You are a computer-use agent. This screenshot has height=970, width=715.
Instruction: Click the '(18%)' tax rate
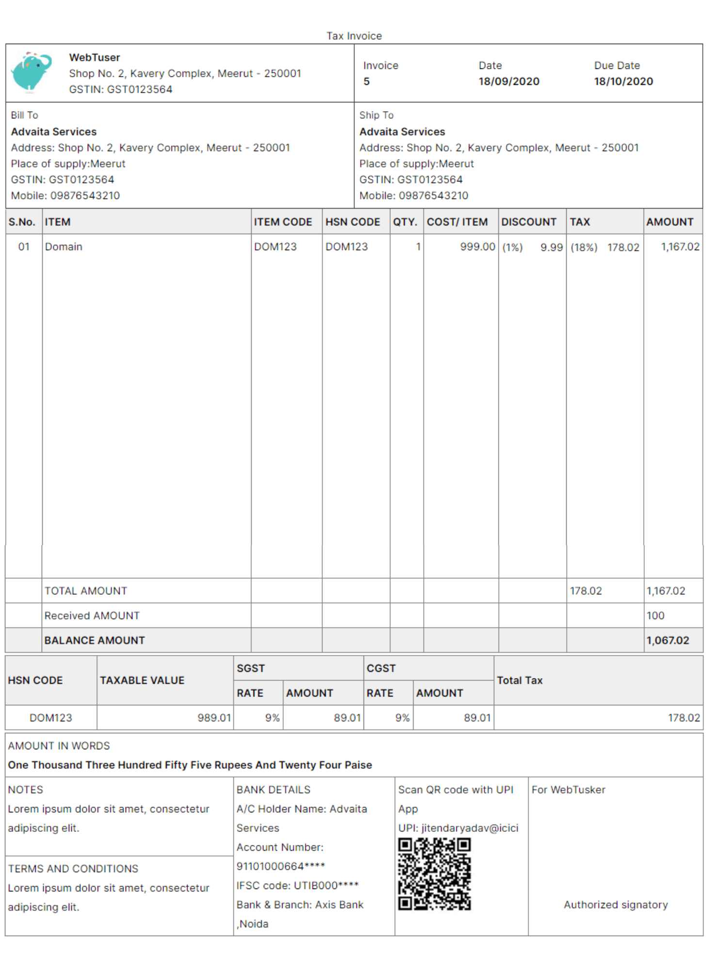click(x=584, y=247)
